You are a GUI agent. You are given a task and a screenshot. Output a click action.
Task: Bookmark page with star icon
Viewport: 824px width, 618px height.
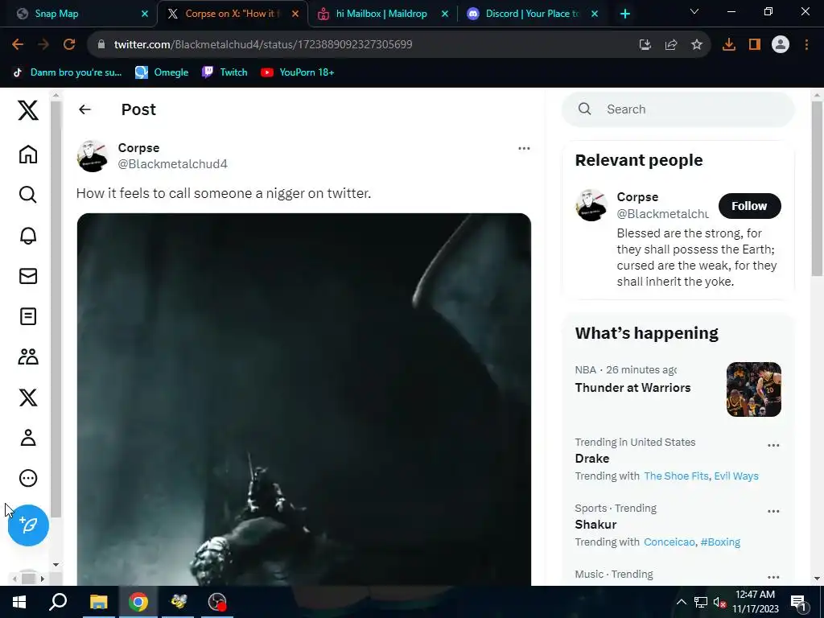pos(697,45)
